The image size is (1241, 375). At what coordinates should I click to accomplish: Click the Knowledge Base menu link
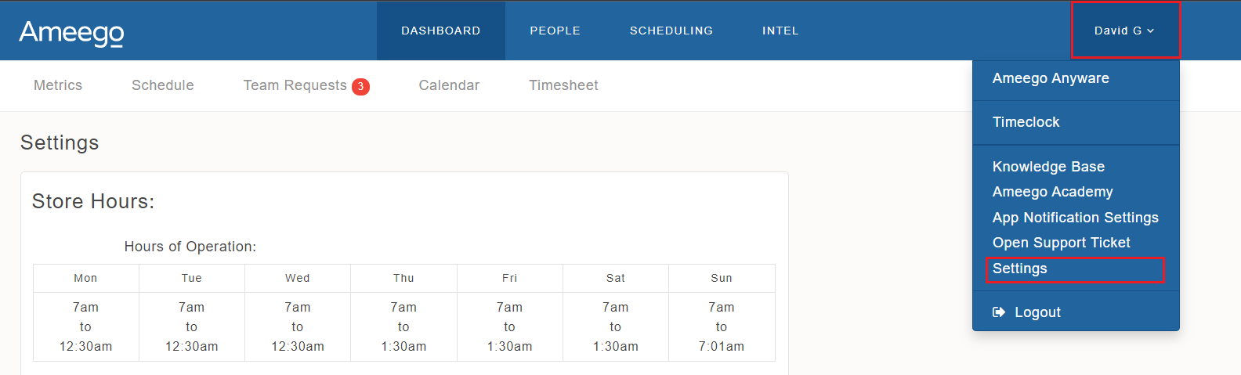(1048, 167)
